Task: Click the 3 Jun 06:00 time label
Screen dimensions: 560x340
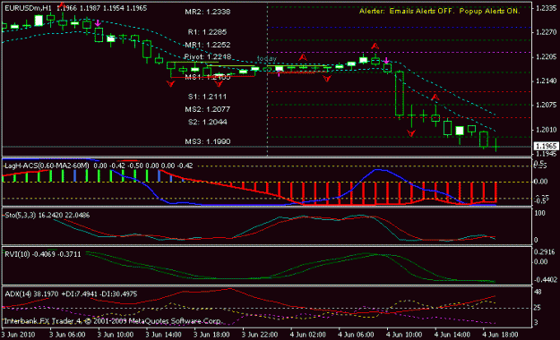Action: click(67, 335)
